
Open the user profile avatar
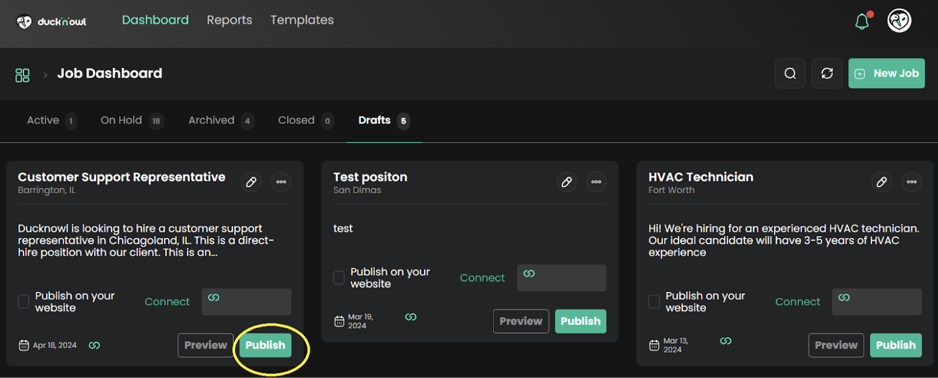point(899,21)
